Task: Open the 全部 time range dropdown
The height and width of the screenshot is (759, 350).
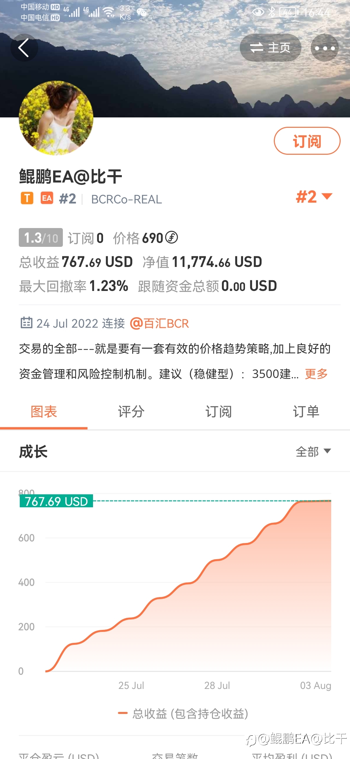Action: click(313, 452)
